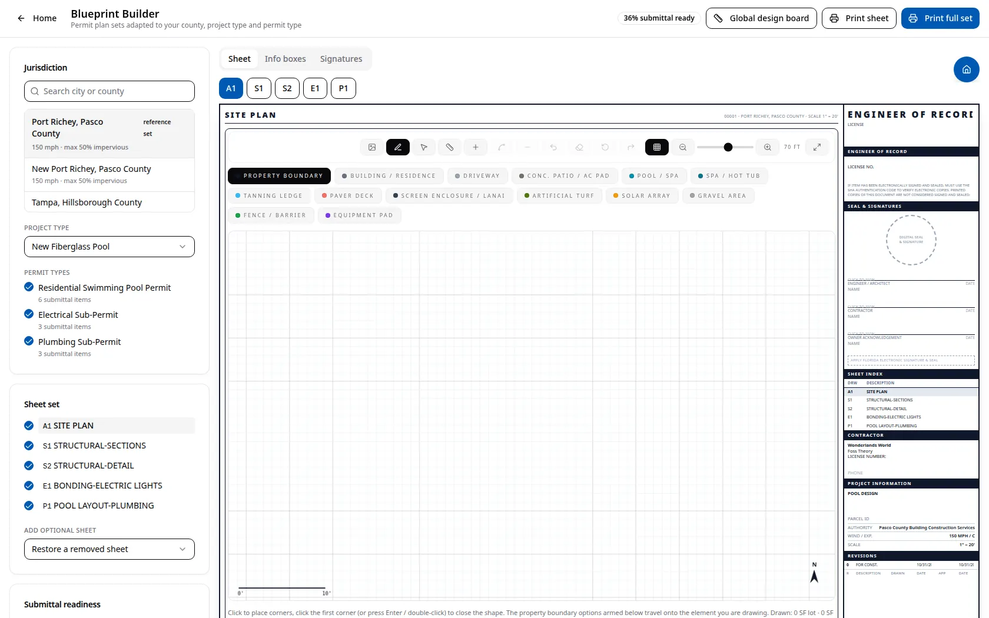Click the image underlay icon in canvas toolbar
The image size is (989, 618).
(372, 147)
